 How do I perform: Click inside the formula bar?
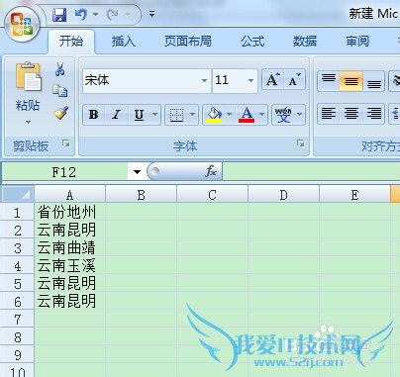click(311, 171)
